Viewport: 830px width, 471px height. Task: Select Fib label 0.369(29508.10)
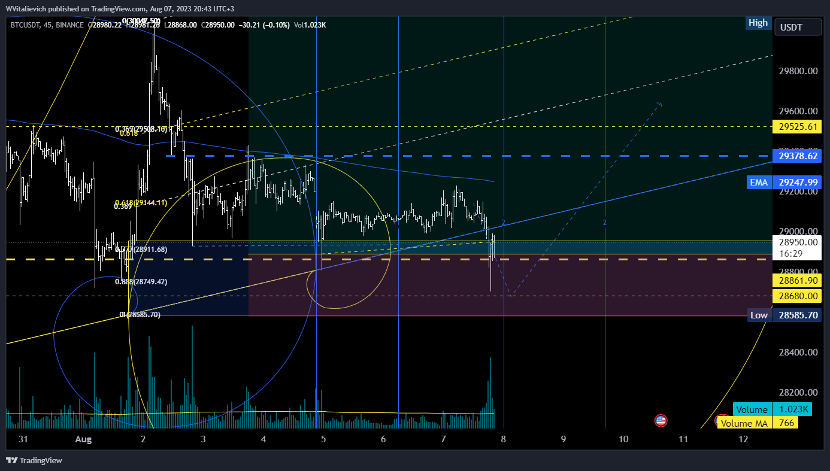tap(141, 129)
